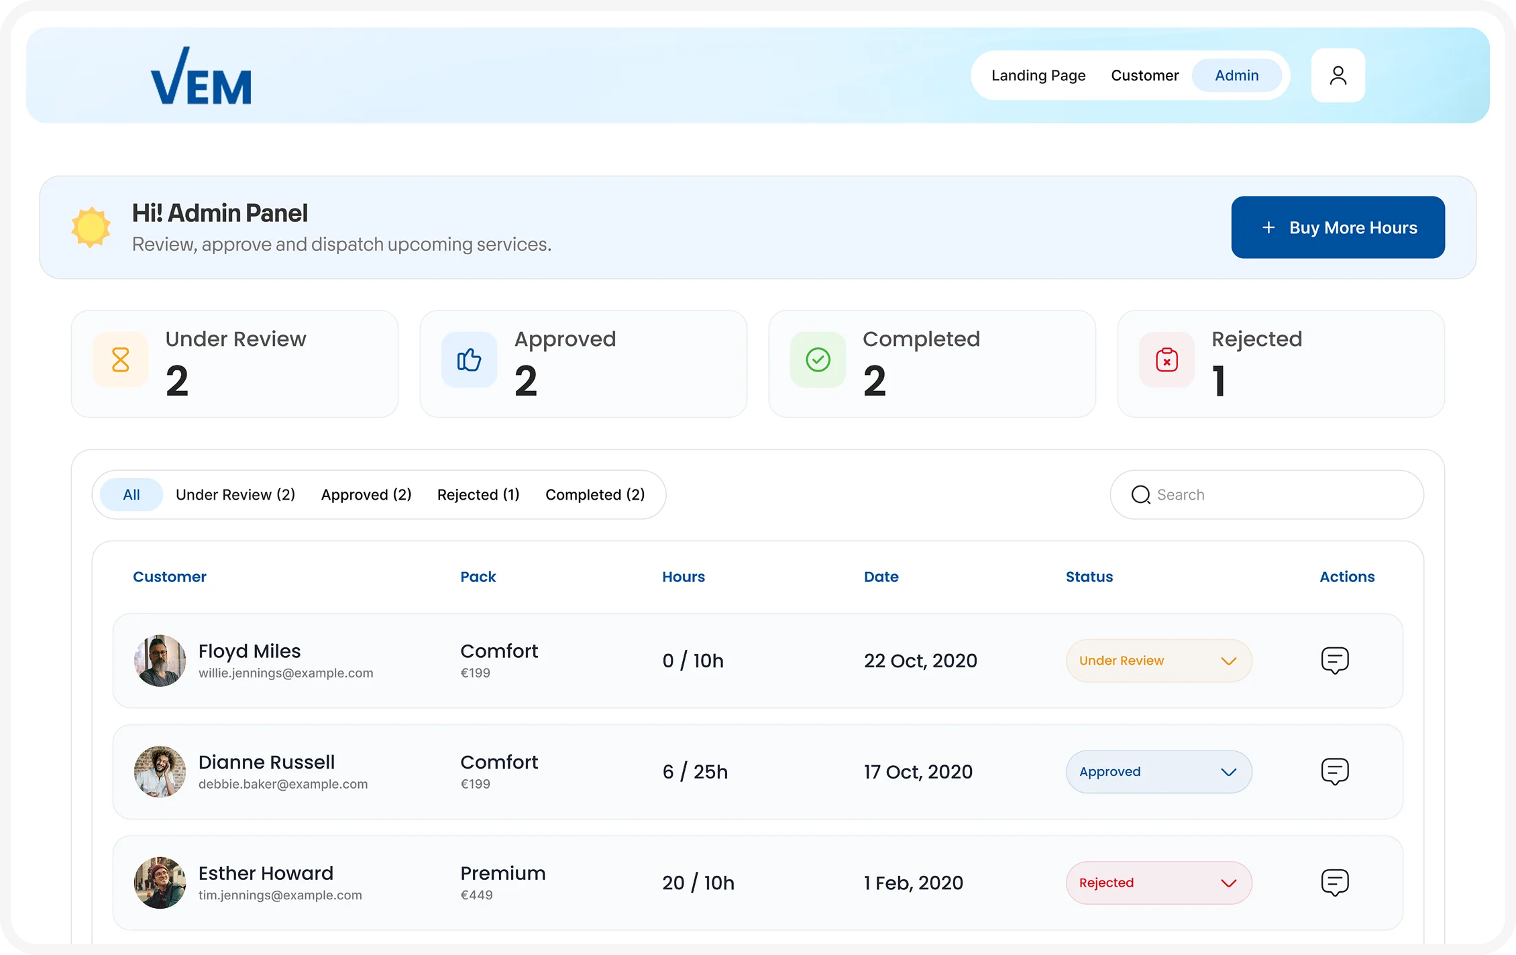Image resolution: width=1516 pixels, height=955 pixels.
Task: Switch to the Landing Page tab
Action: [1038, 75]
